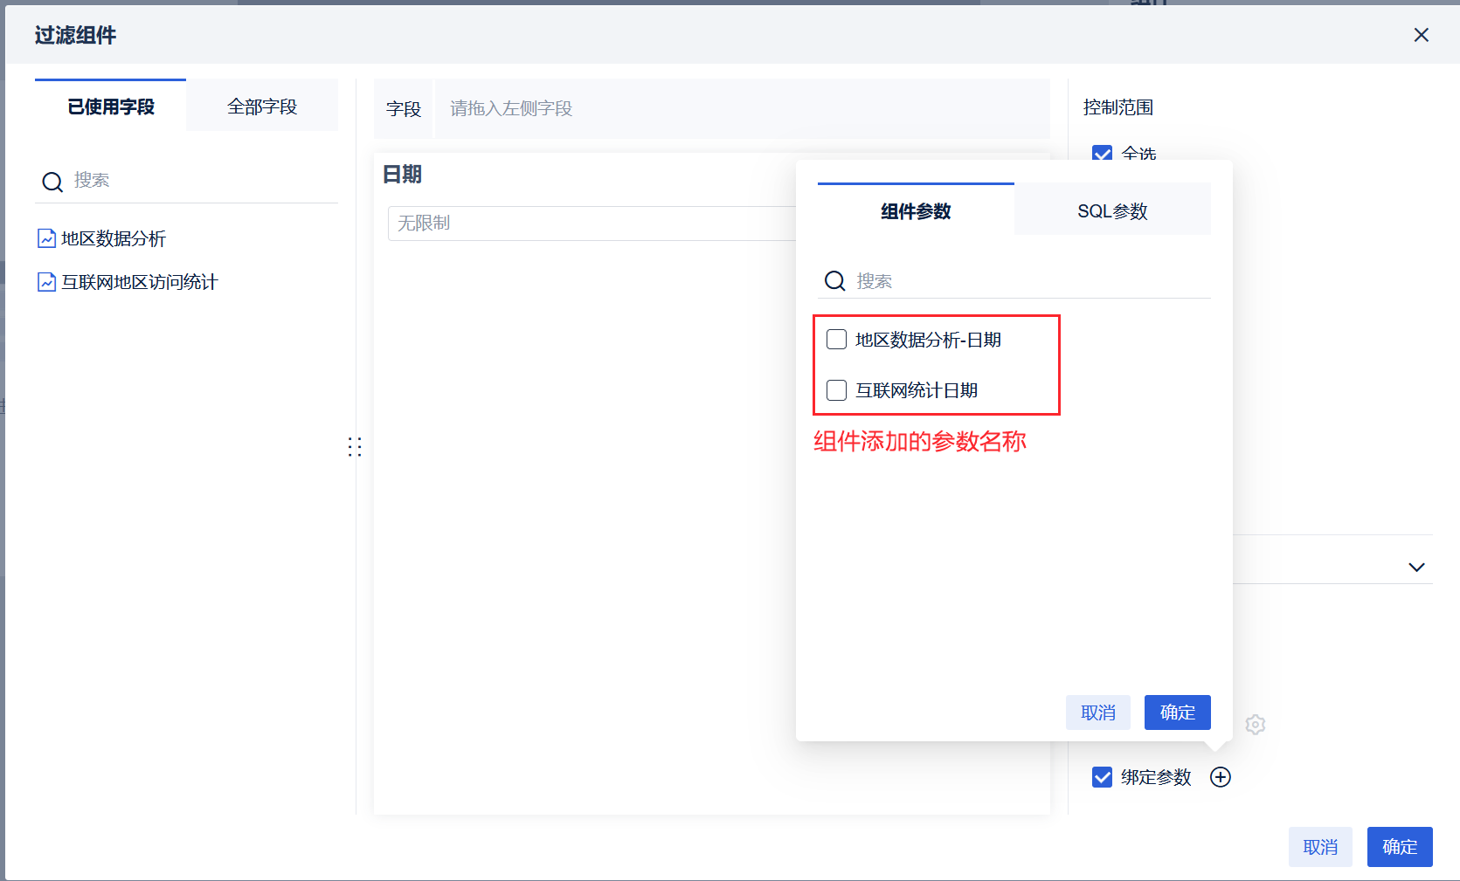Screen dimensions: 1460x881
Task: Switch to the 已使用字段 tab
Action: (x=111, y=106)
